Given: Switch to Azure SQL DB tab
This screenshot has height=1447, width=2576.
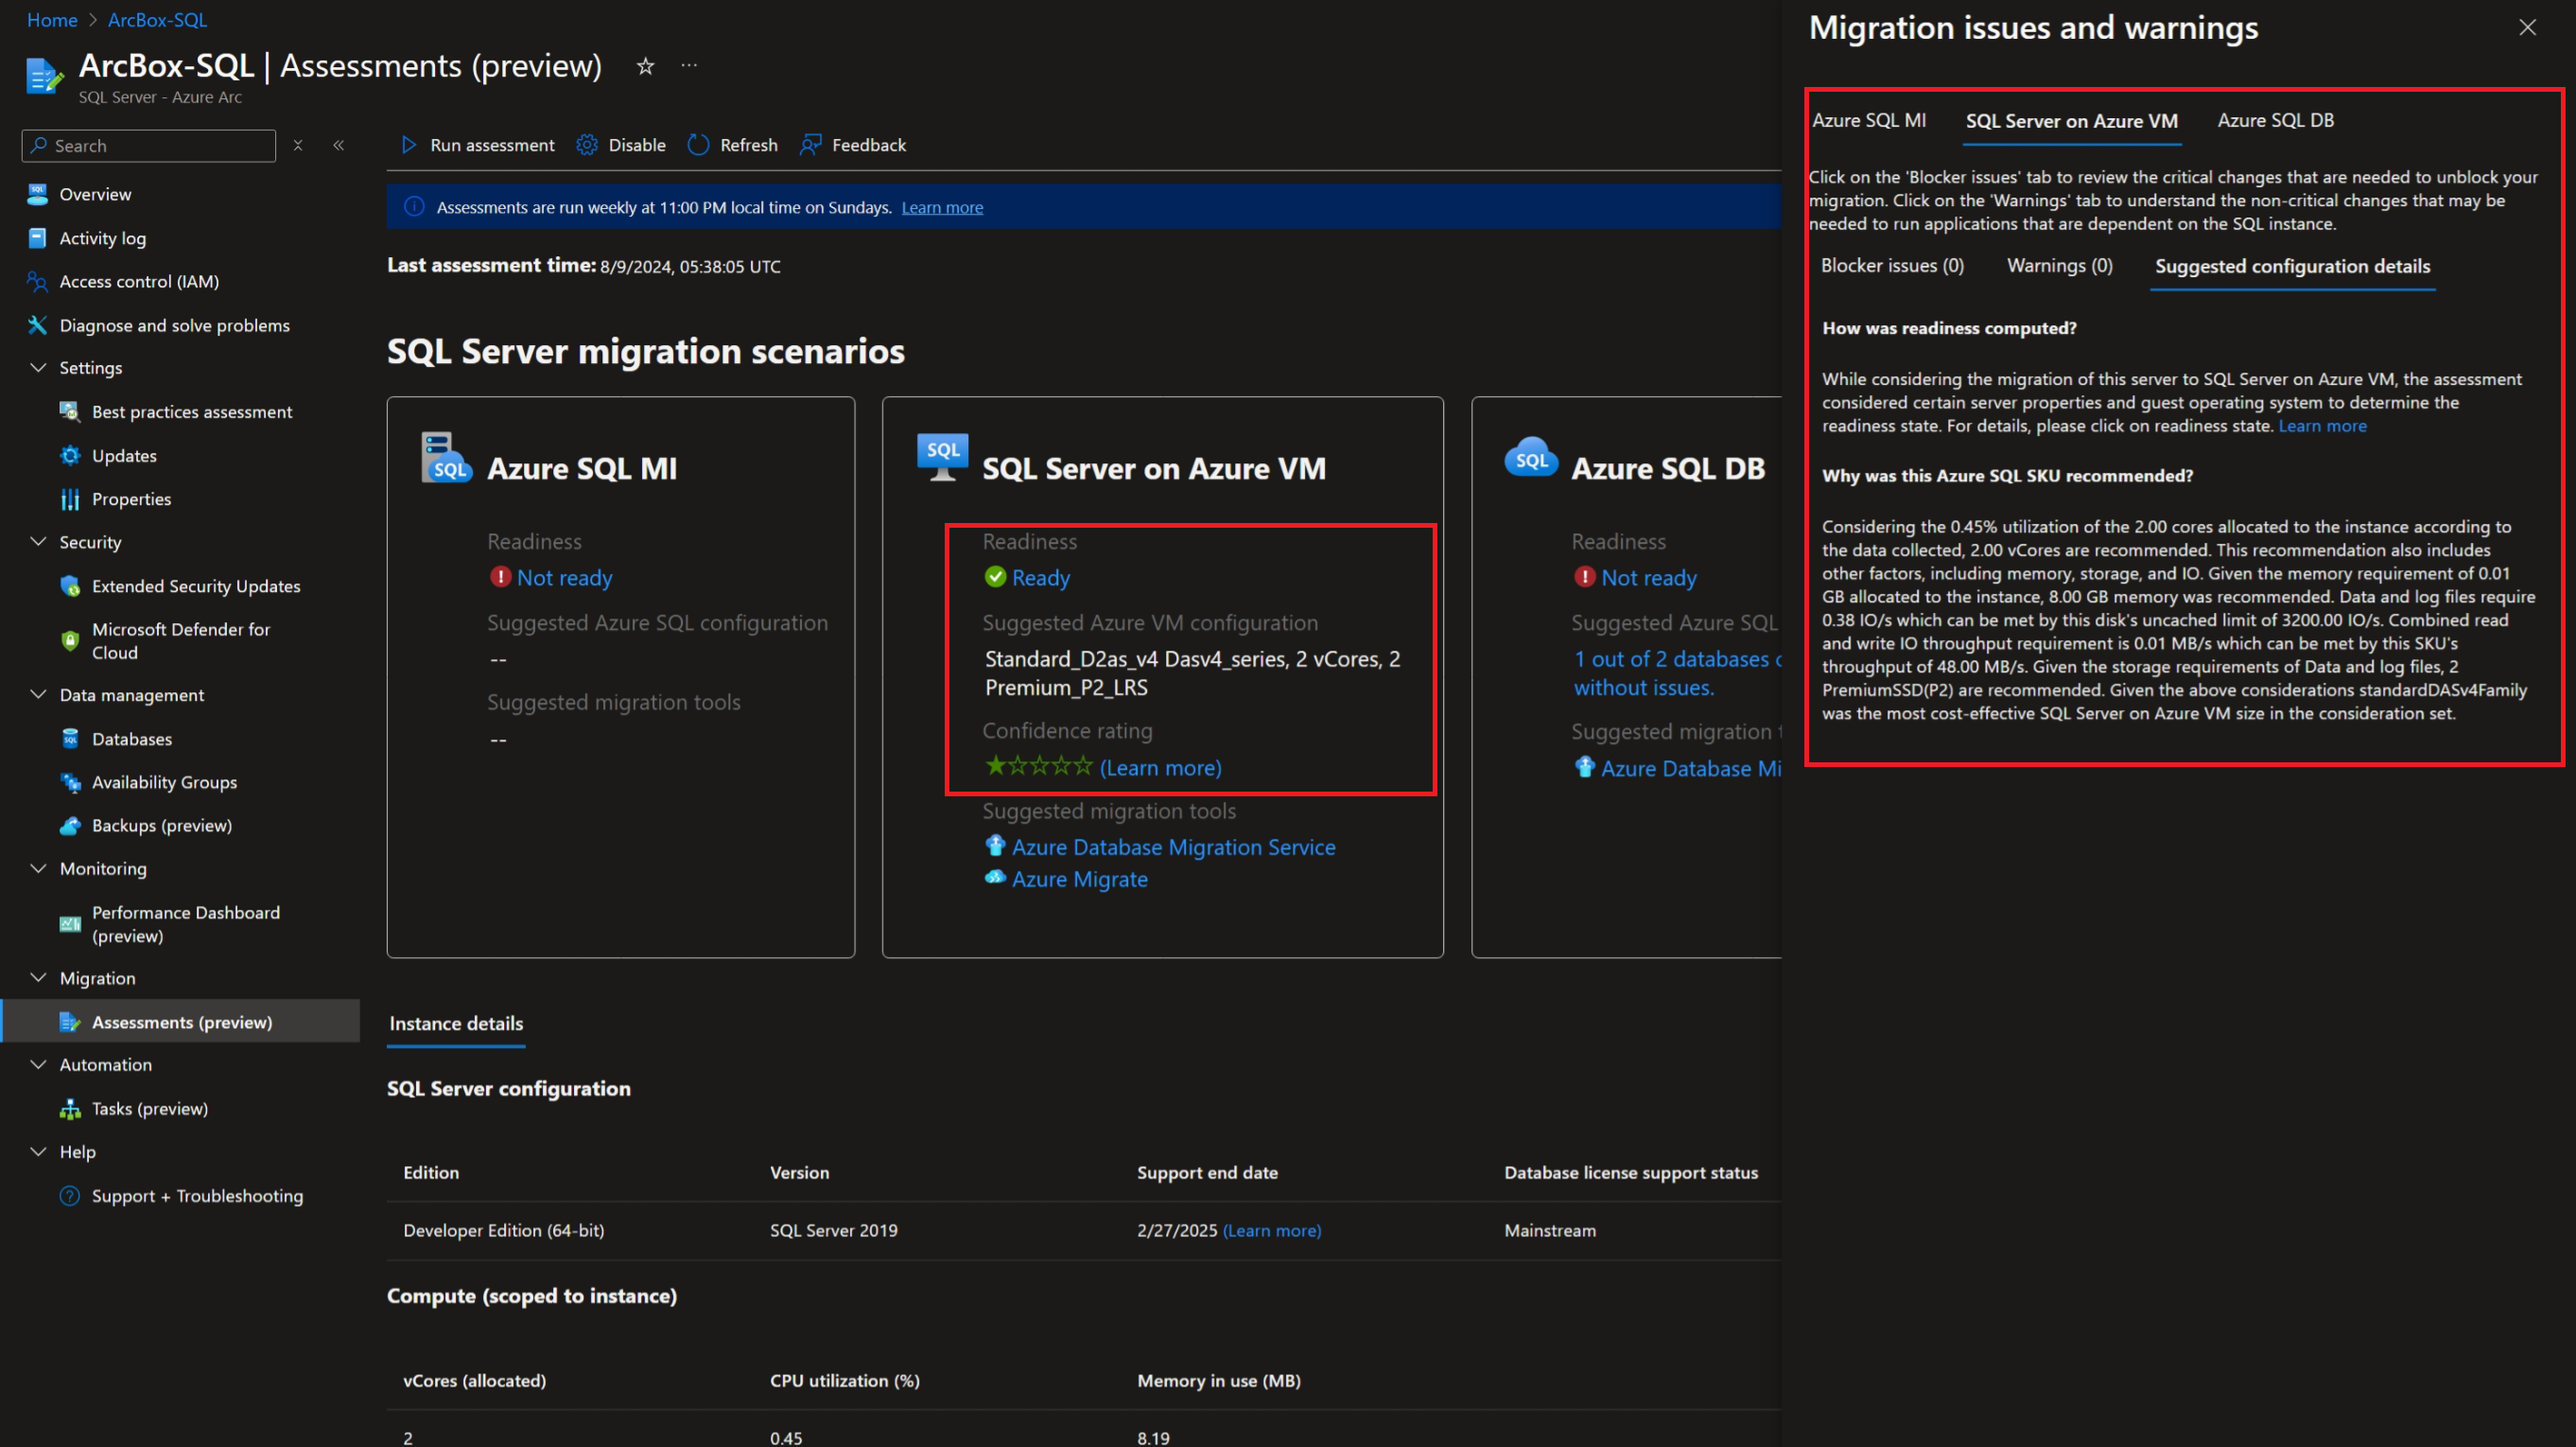Looking at the screenshot, I should (x=2275, y=120).
